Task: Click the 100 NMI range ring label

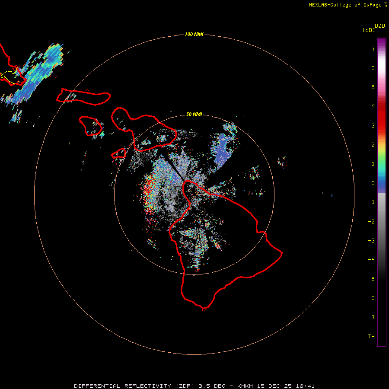Action: pyautogui.click(x=194, y=34)
